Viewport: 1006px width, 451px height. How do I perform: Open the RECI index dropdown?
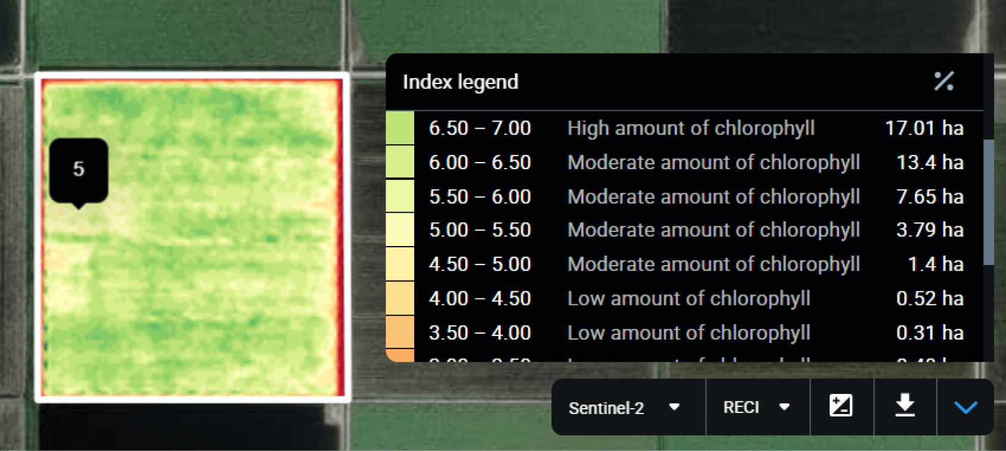757,408
